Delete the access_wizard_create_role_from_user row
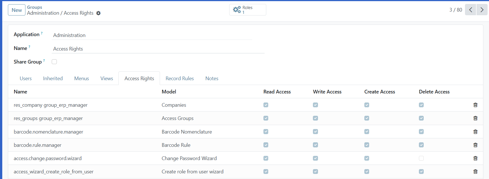 [x=475, y=171]
